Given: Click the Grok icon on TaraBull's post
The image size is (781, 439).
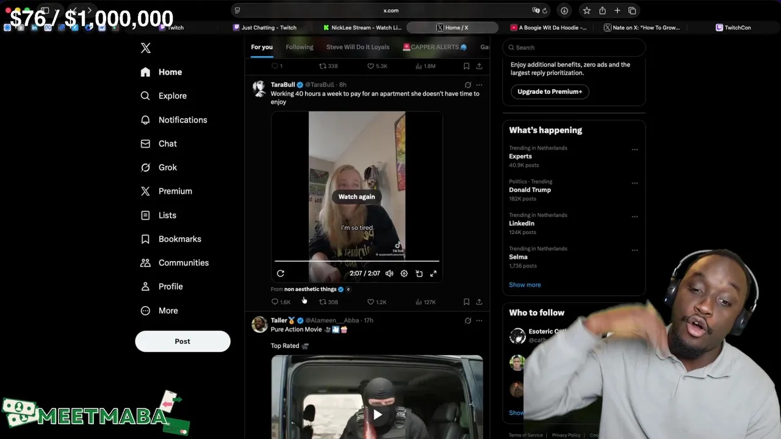Looking at the screenshot, I should coord(468,85).
